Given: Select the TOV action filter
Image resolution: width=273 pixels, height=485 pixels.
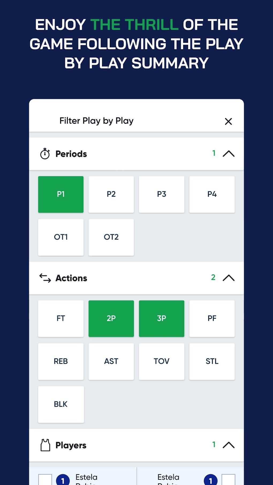Looking at the screenshot, I should pyautogui.click(x=162, y=361).
